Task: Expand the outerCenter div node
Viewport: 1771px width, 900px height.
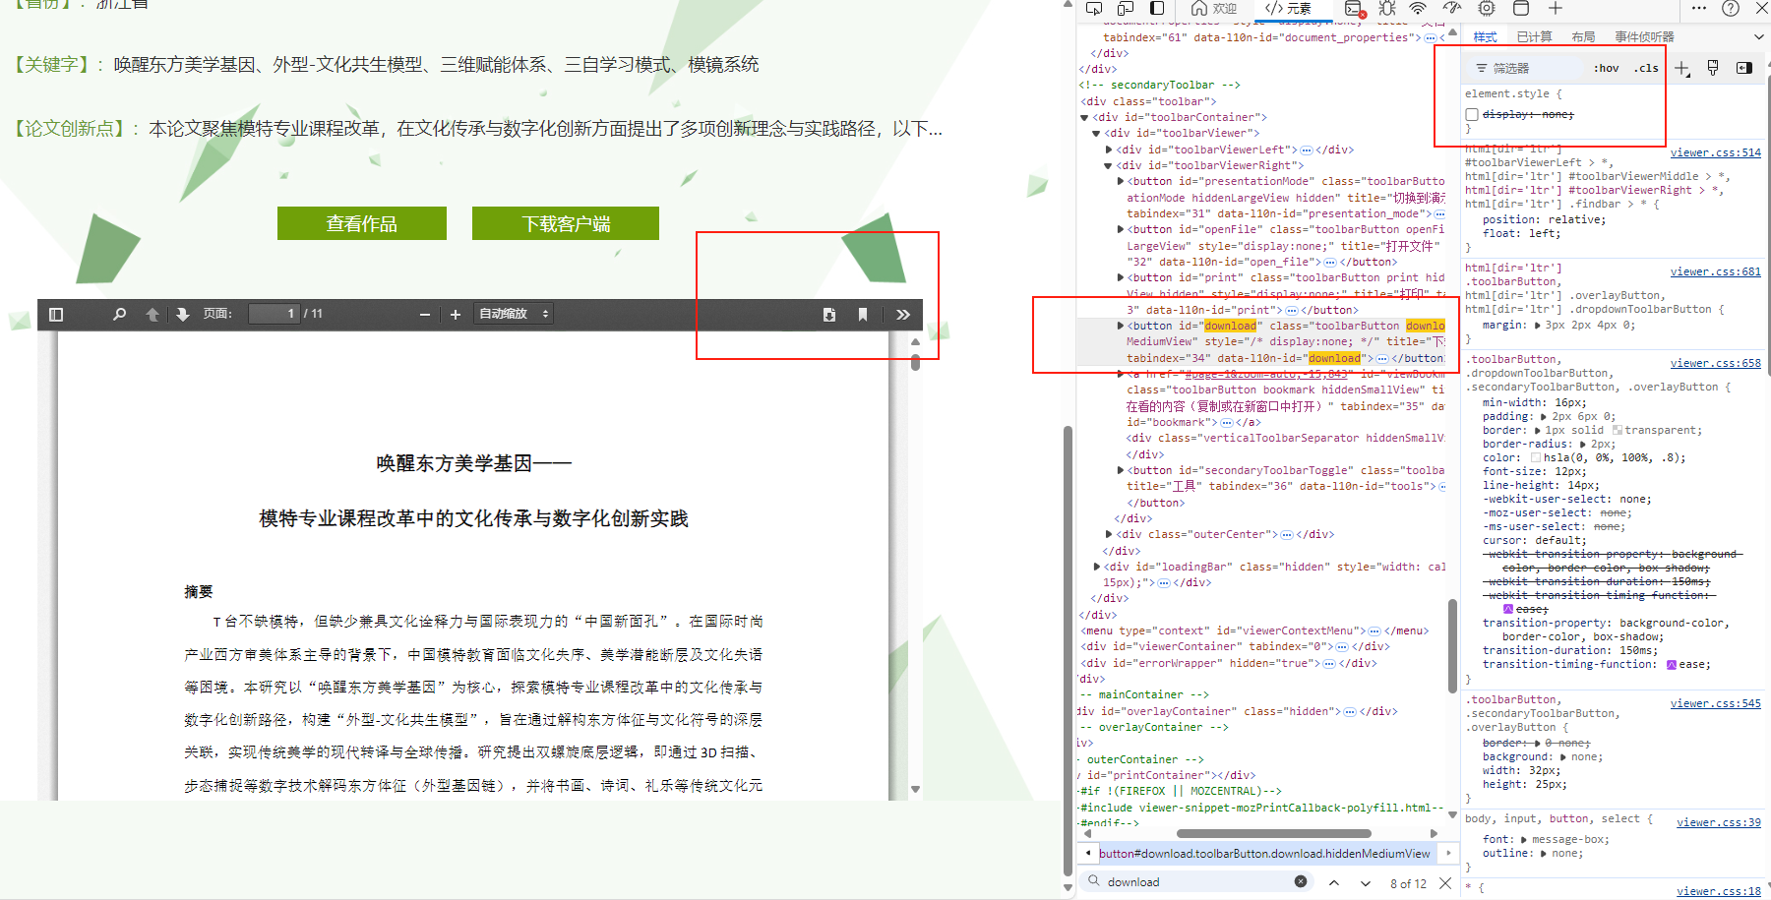Action: click(1110, 535)
